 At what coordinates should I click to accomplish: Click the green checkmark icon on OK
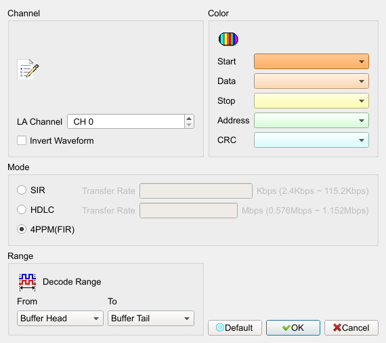(286, 327)
